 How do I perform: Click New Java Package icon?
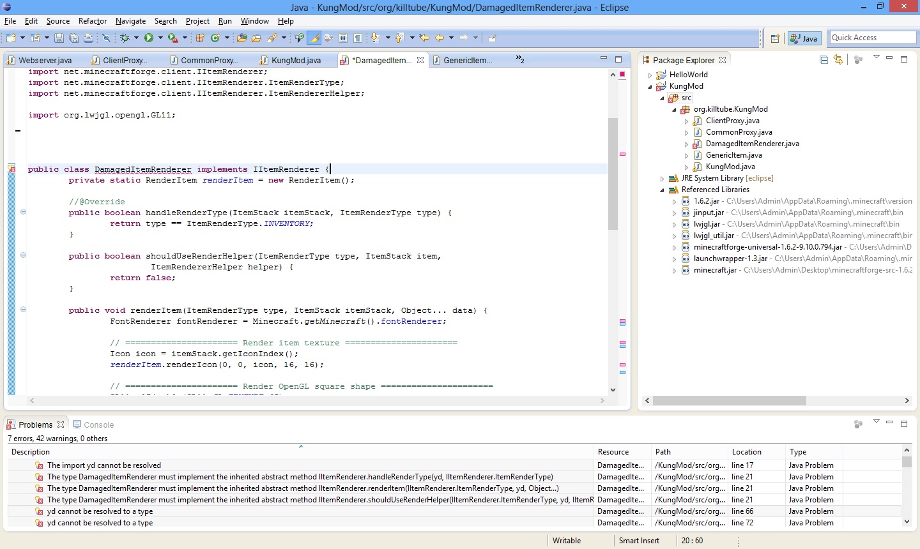coord(201,38)
